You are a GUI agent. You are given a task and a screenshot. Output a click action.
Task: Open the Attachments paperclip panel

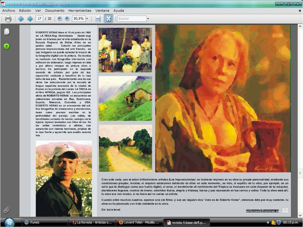pyautogui.click(x=7, y=210)
